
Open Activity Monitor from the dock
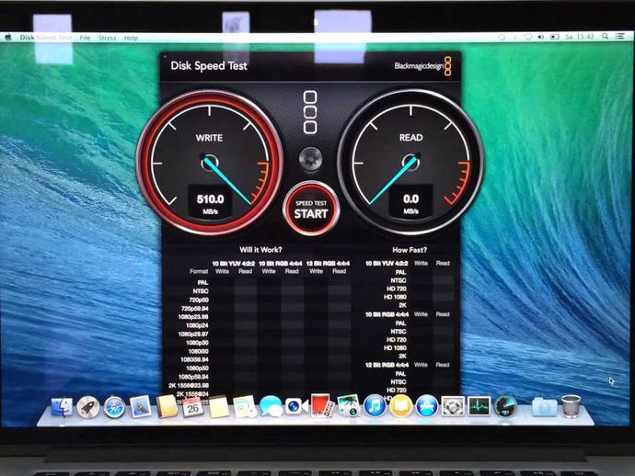[479, 406]
